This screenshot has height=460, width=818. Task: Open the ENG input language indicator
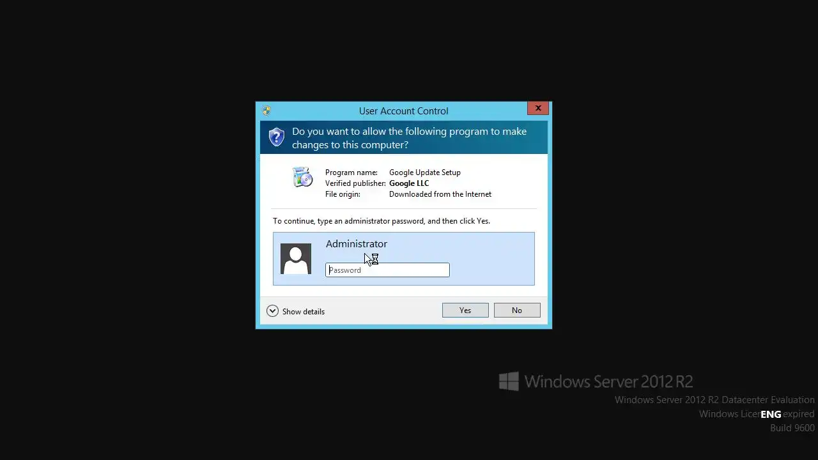(x=771, y=414)
